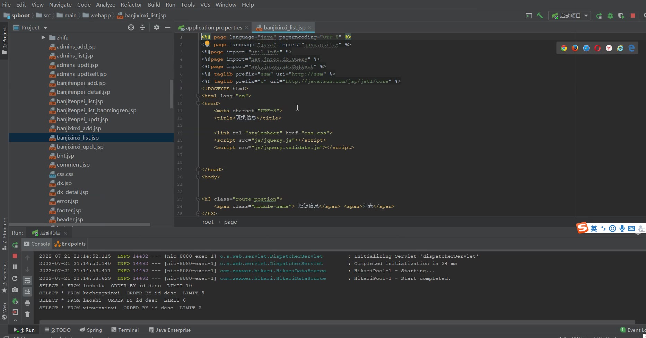This screenshot has height=338, width=646.
Task: Close the banjixinxi_list.jsp editor tab
Action: click(309, 28)
